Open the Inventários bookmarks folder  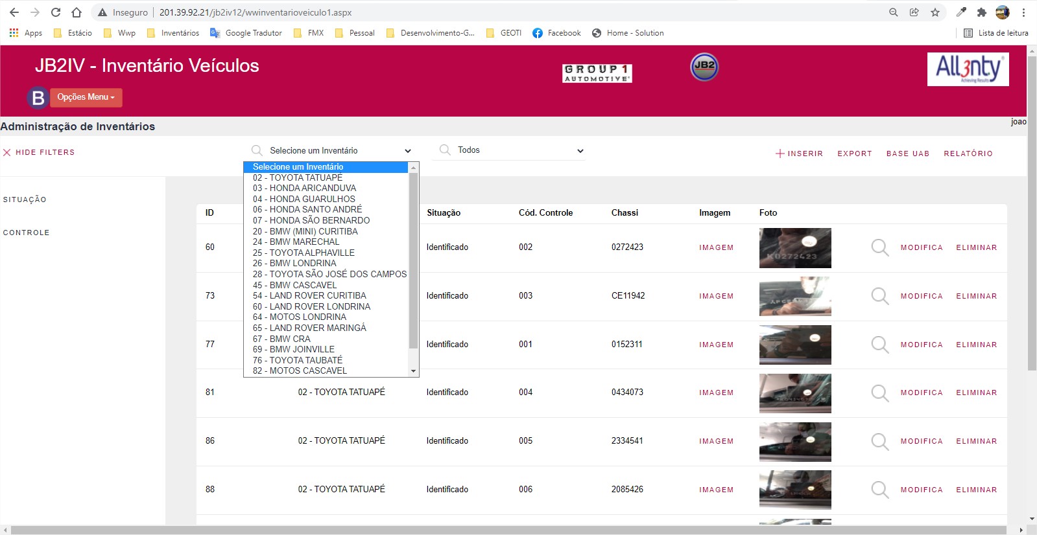tap(173, 33)
